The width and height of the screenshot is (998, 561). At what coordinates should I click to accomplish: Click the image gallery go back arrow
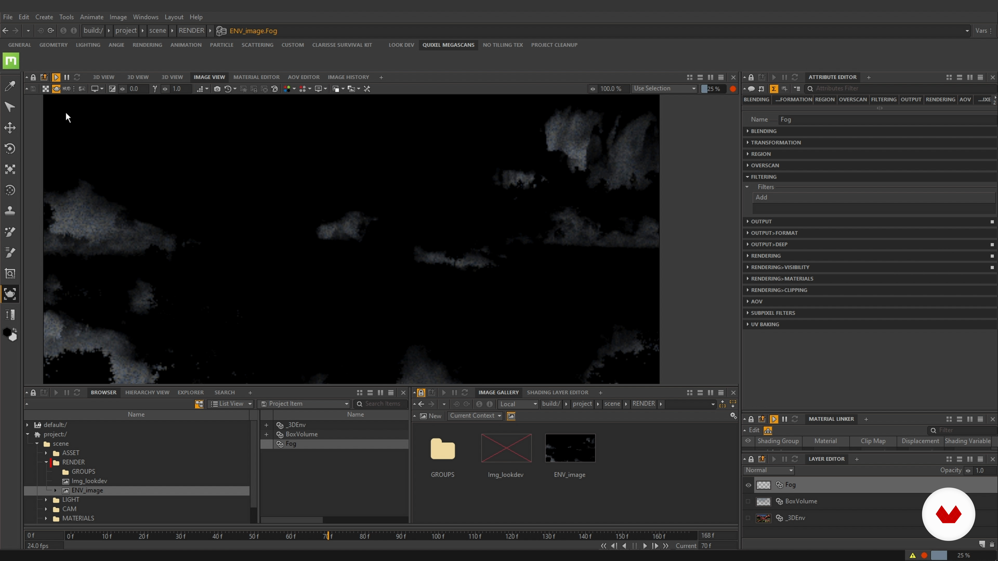coord(421,404)
